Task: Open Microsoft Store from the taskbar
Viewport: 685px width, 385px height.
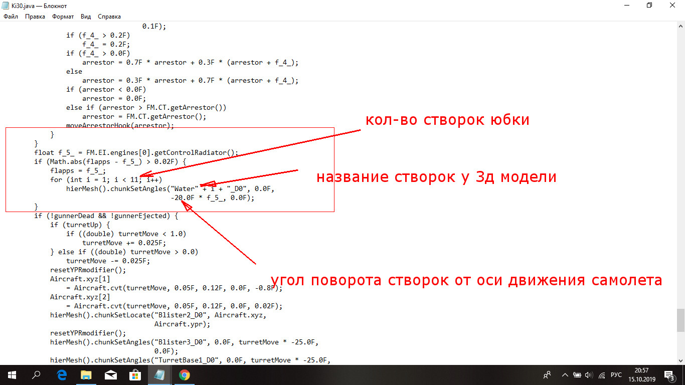Action: [x=135, y=375]
